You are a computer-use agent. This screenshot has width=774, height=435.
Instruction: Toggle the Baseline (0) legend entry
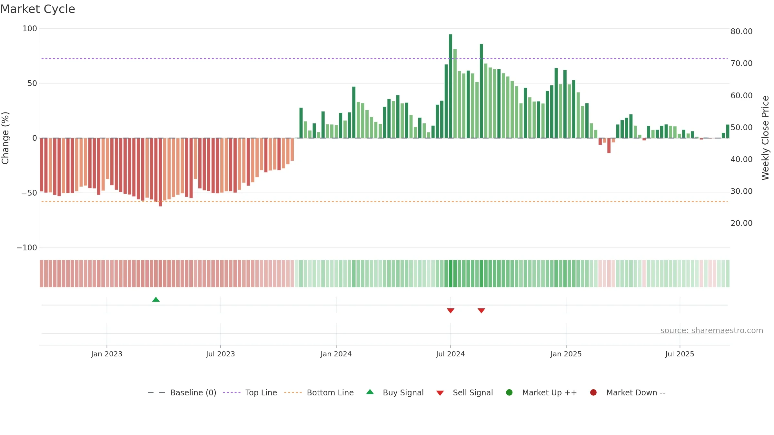[182, 392]
